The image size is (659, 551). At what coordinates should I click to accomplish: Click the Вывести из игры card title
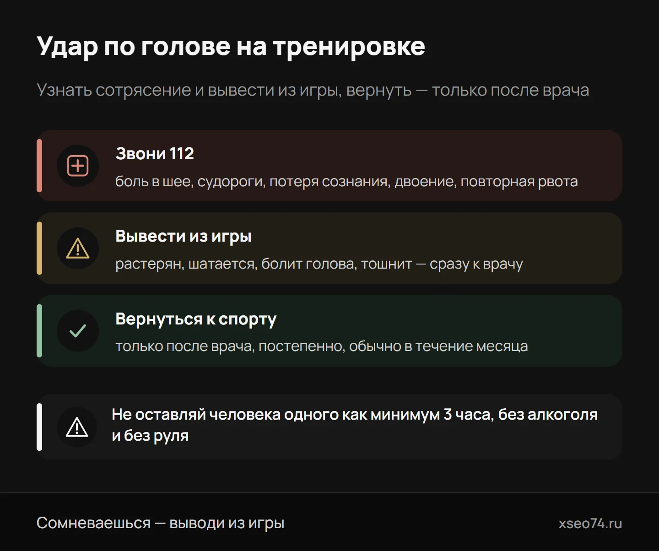coord(184,236)
